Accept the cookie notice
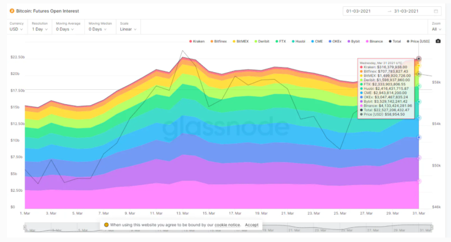Viewport: 451px width, 242px height. pos(251,225)
